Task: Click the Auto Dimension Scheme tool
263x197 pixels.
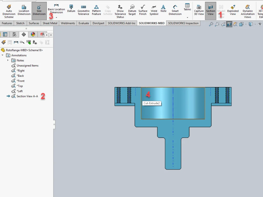Action: tap(9, 11)
